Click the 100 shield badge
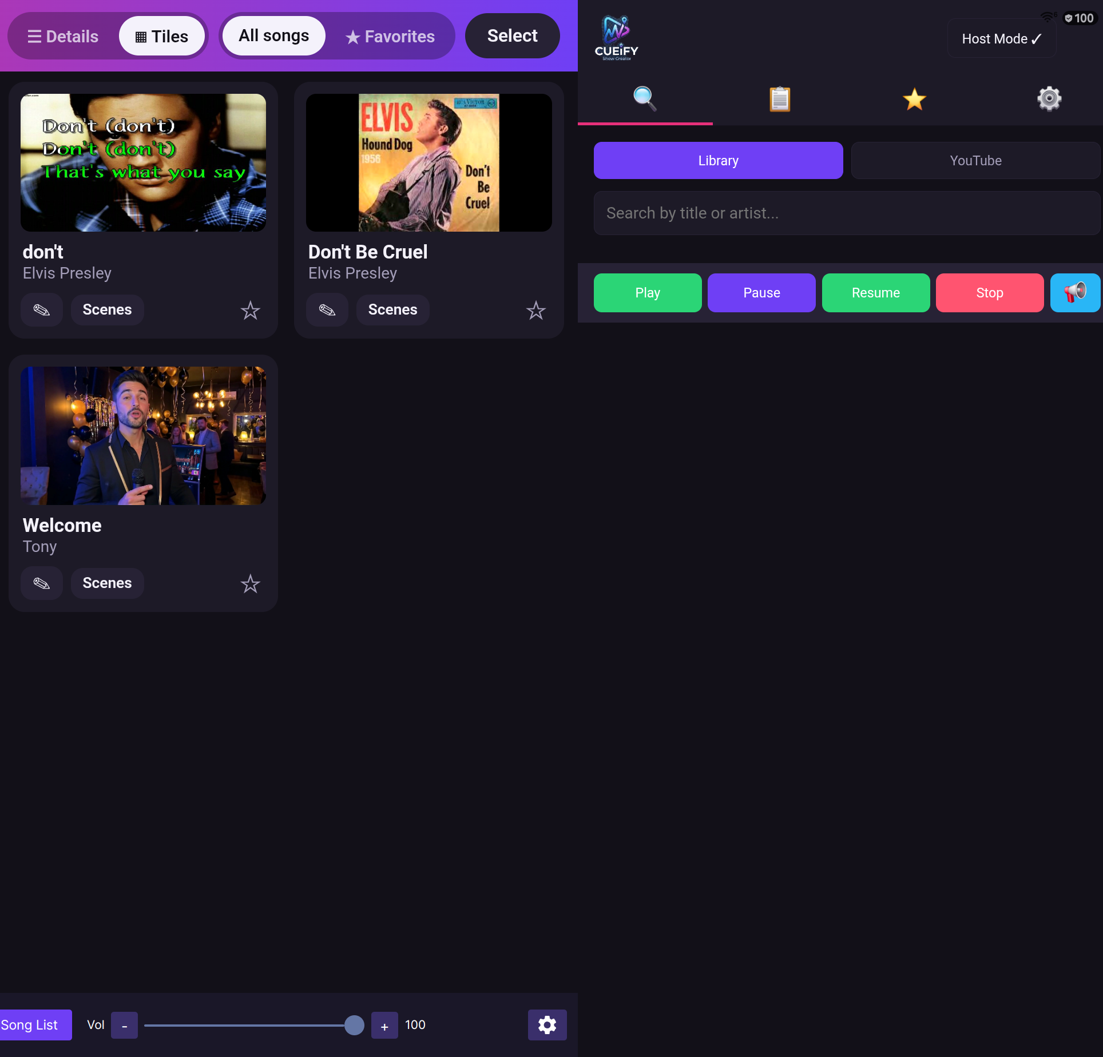The width and height of the screenshot is (1103, 1057). click(1079, 18)
